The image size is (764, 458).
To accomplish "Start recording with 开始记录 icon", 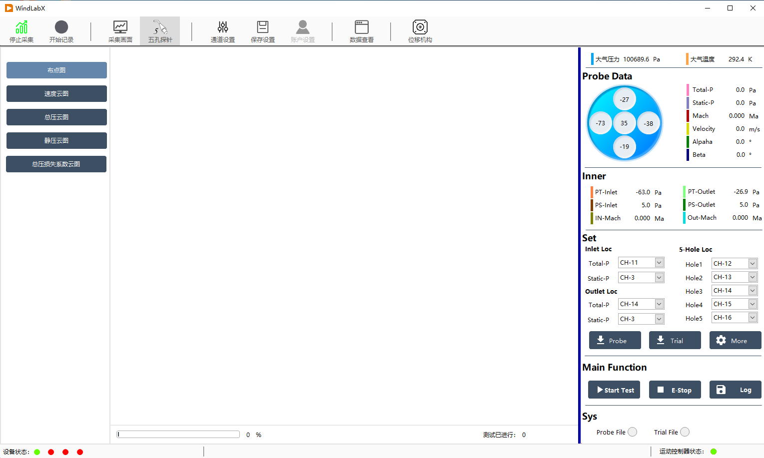I will (61, 31).
